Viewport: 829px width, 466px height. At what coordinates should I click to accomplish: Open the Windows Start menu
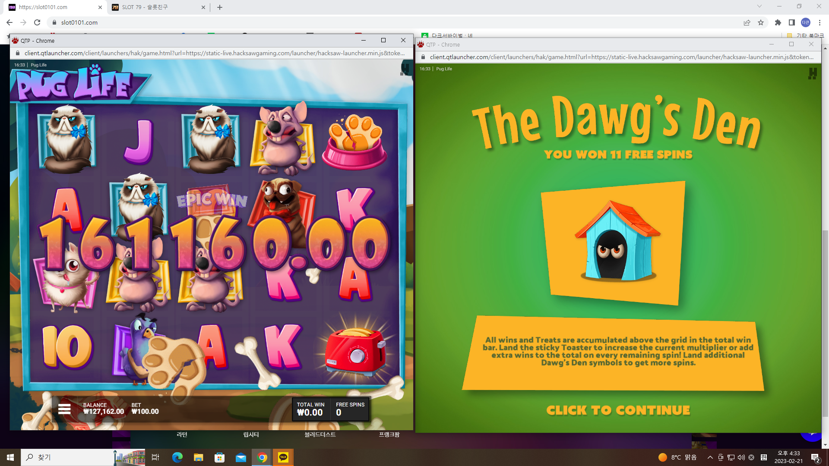(x=10, y=457)
